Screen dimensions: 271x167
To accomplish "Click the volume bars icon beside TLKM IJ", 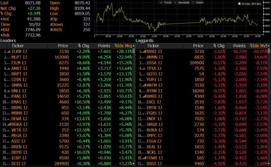I will tap(8, 51).
